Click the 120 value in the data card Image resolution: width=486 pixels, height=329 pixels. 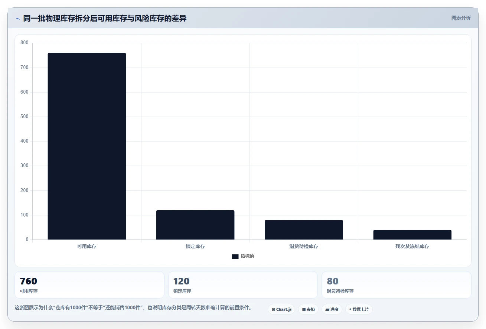pyautogui.click(x=182, y=281)
